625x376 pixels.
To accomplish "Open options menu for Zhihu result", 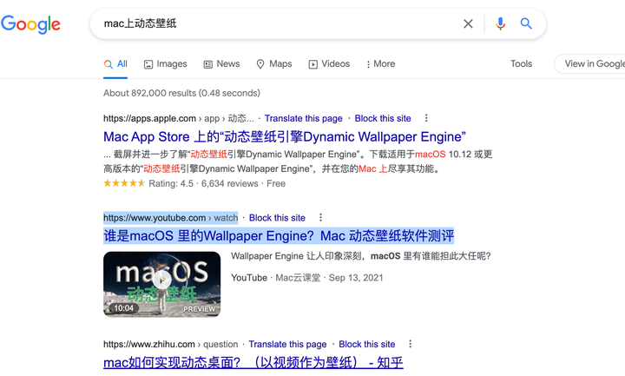I will coord(410,344).
